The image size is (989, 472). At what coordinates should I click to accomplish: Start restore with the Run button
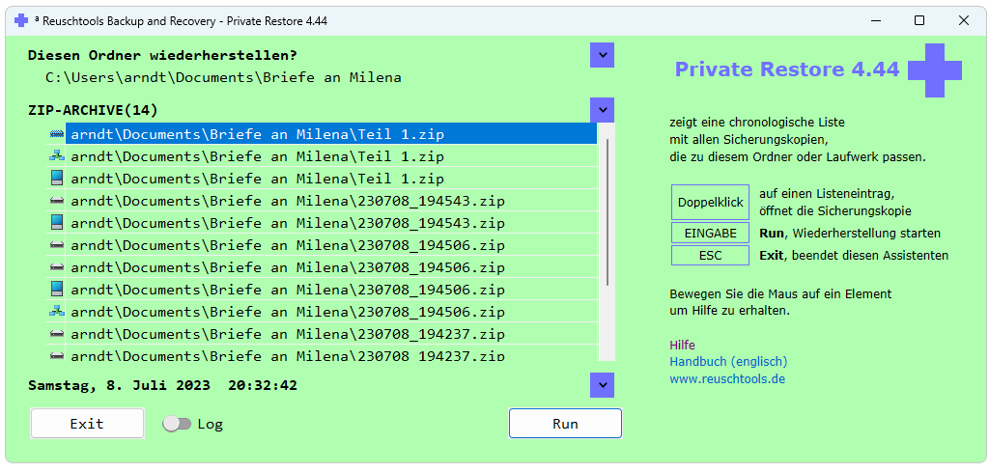[565, 424]
